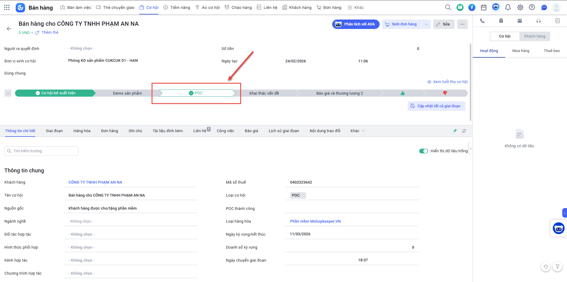Collapse the stage bar chevron
This screenshot has width=567, height=282.
pyautogui.click(x=8, y=93)
